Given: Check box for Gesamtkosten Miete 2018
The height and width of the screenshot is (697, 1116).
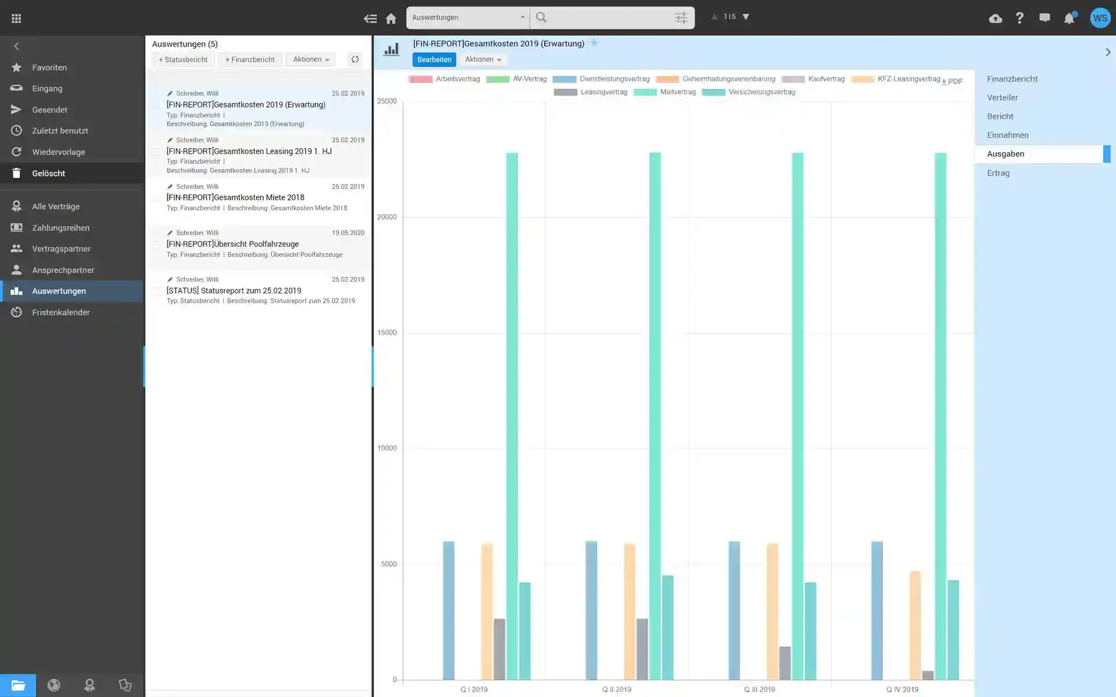Looking at the screenshot, I should [x=156, y=197].
